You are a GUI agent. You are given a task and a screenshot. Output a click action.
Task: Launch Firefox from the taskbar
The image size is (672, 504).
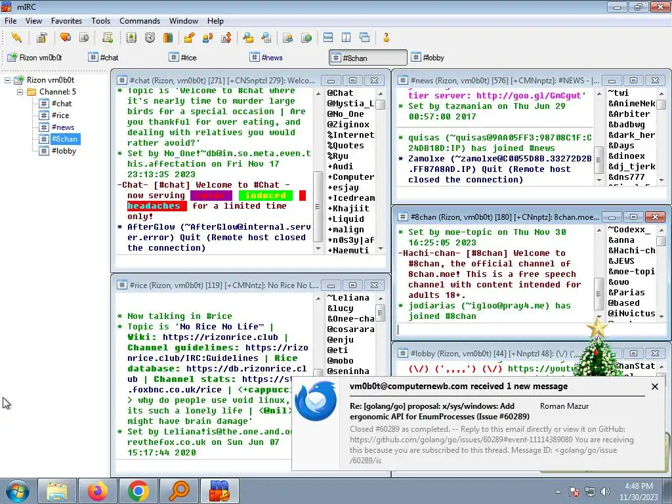pyautogui.click(x=98, y=491)
